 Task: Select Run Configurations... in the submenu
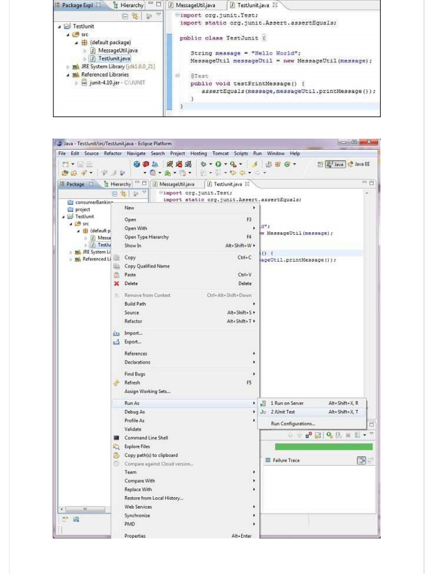pyautogui.click(x=312, y=424)
